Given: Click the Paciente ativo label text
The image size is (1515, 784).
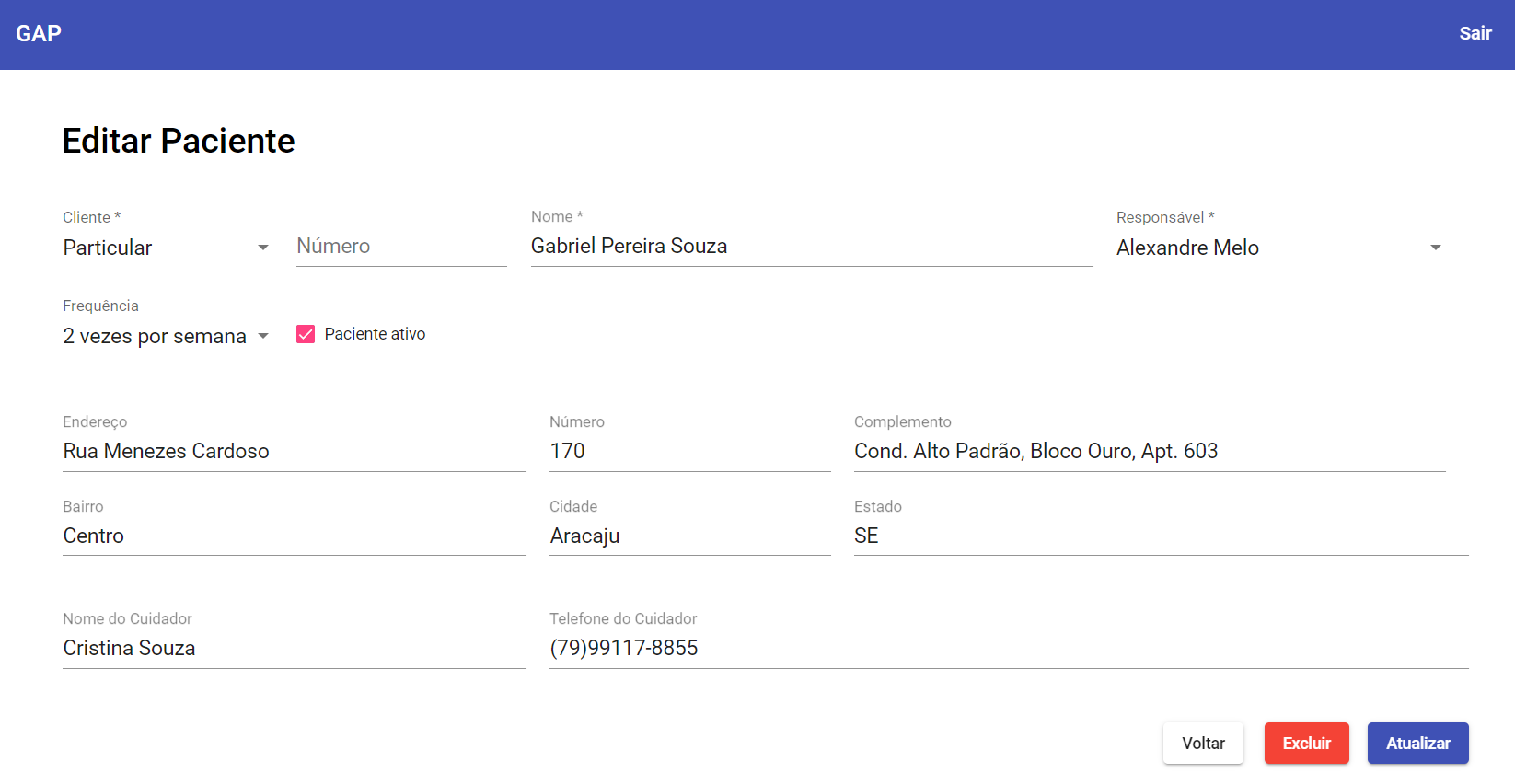Looking at the screenshot, I should tap(375, 334).
